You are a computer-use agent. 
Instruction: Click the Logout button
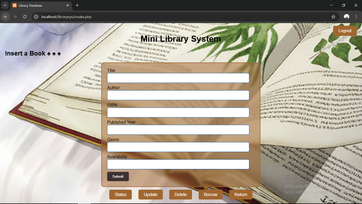coord(345,31)
